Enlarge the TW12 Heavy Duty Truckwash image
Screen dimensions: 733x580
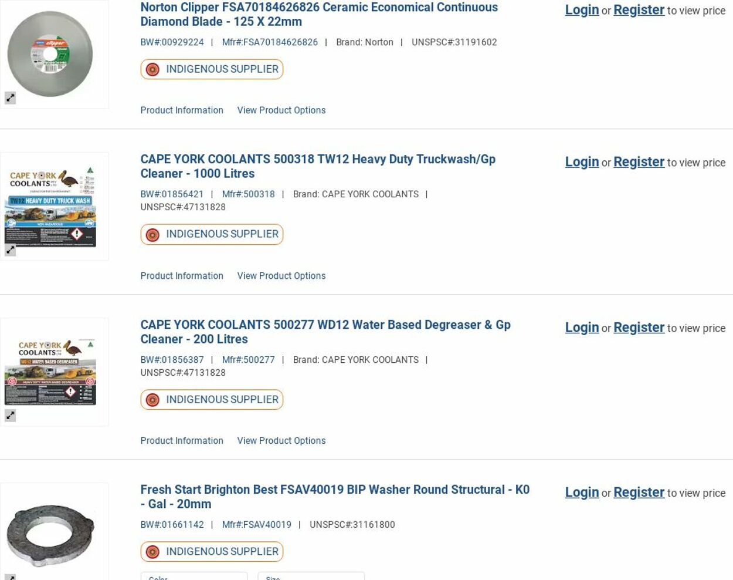tap(11, 250)
